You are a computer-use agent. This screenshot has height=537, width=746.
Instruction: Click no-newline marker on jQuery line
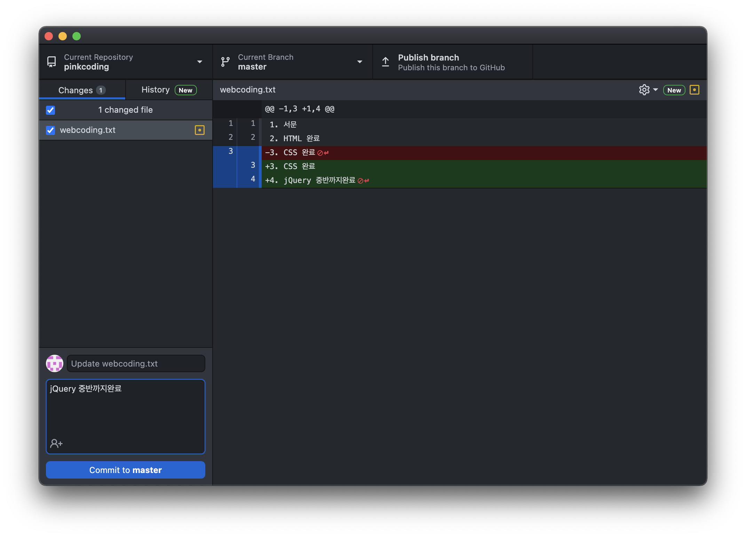(x=363, y=181)
